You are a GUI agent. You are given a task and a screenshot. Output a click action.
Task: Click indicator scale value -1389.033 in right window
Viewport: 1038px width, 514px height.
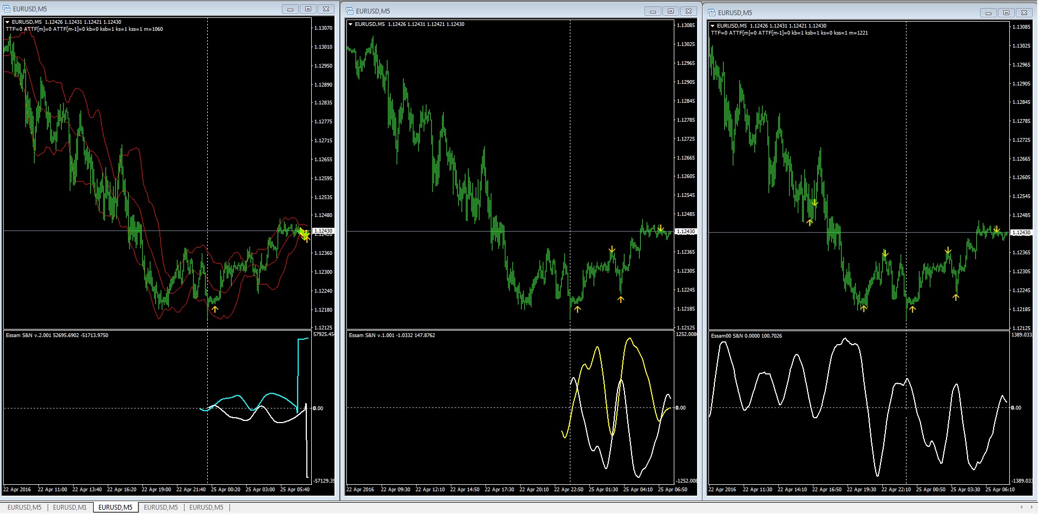1022,481
